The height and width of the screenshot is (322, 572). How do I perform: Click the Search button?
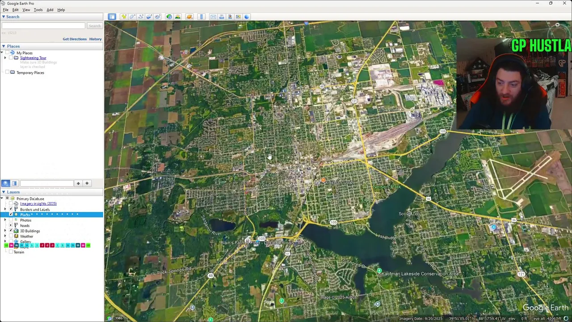[94, 26]
